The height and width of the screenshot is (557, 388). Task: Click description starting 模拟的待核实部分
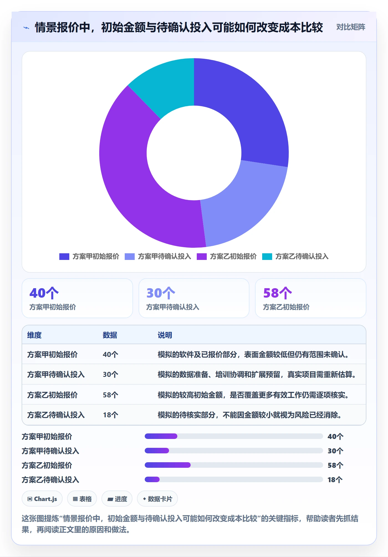coord(250,415)
